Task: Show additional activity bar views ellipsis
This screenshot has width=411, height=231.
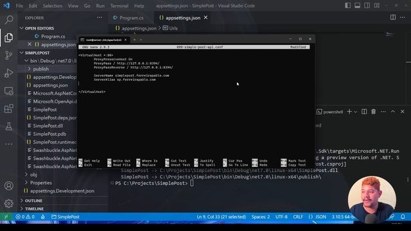Action: (8, 144)
